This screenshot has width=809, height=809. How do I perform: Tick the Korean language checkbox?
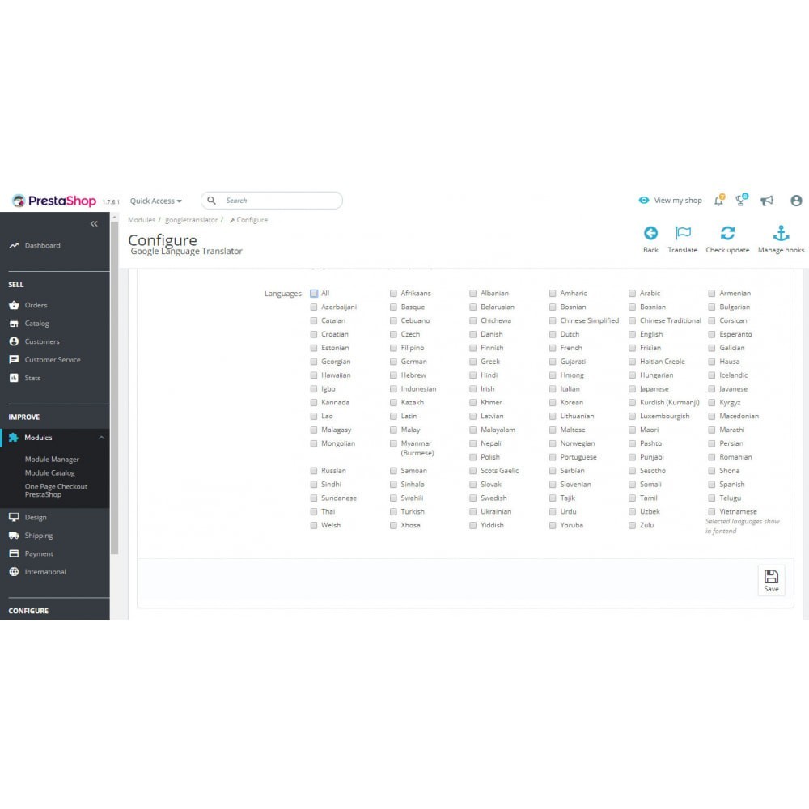(x=553, y=402)
